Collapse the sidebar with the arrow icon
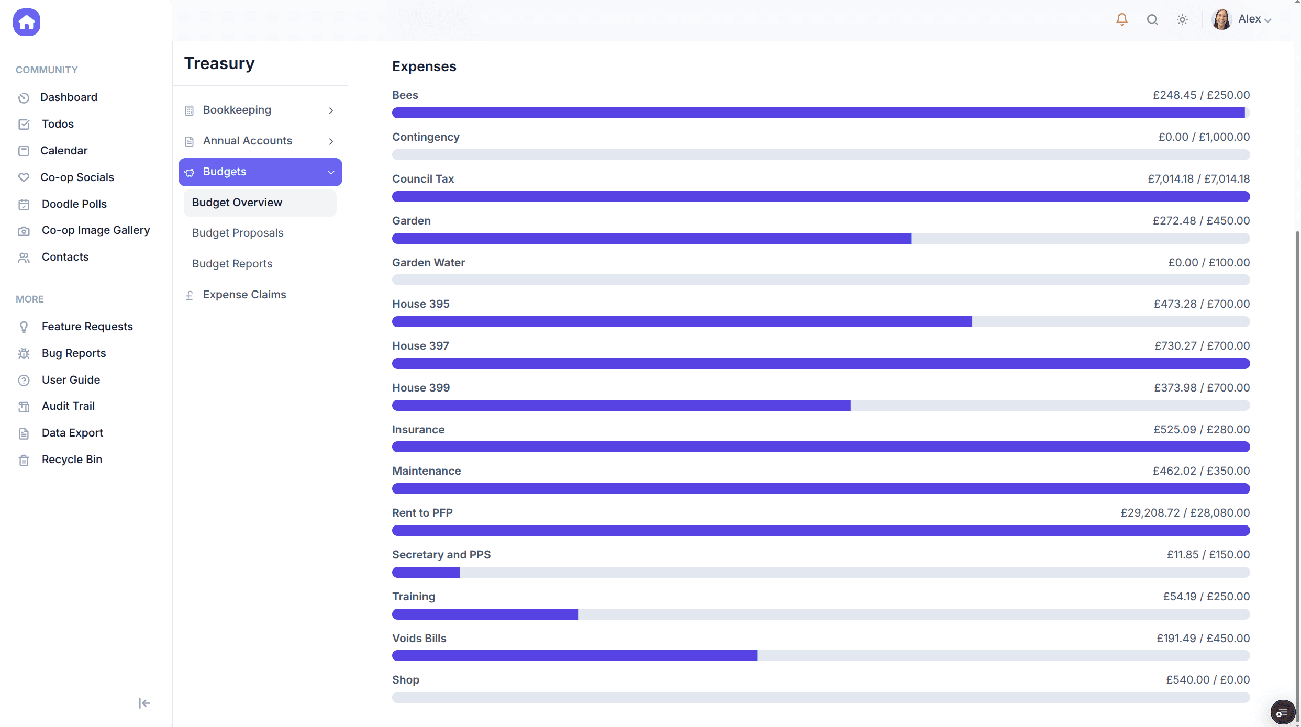The width and height of the screenshot is (1301, 727). point(144,703)
